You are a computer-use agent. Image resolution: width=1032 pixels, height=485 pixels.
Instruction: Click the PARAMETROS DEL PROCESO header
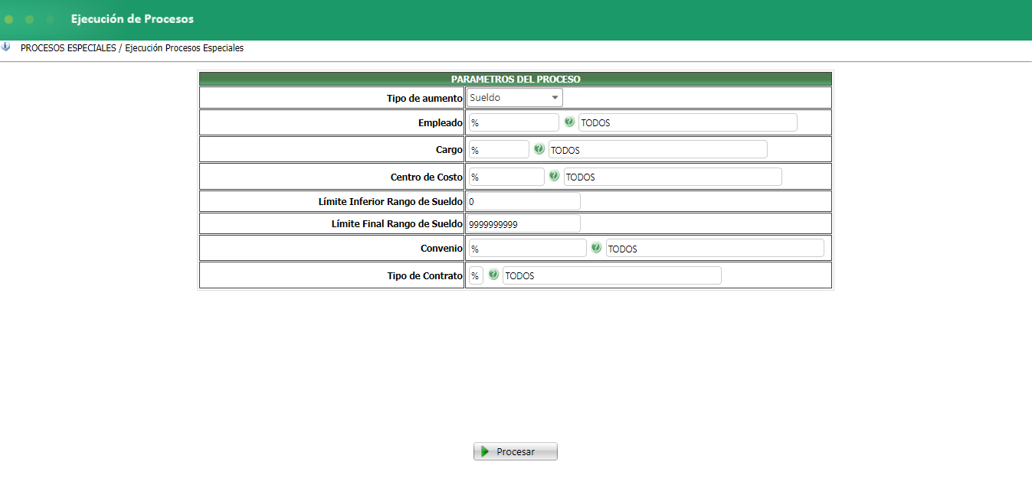tap(516, 79)
